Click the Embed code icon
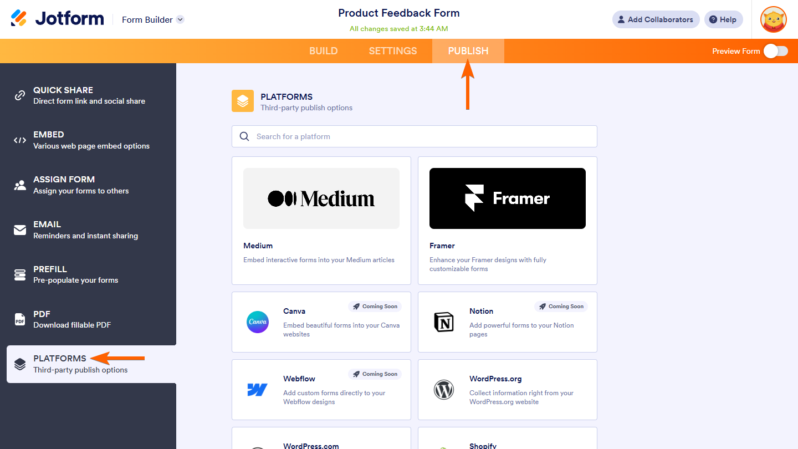The height and width of the screenshot is (449, 798). (20, 140)
